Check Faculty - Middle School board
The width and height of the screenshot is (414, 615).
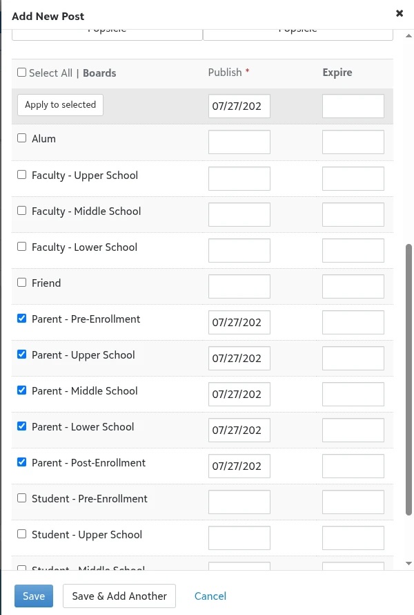point(22,211)
